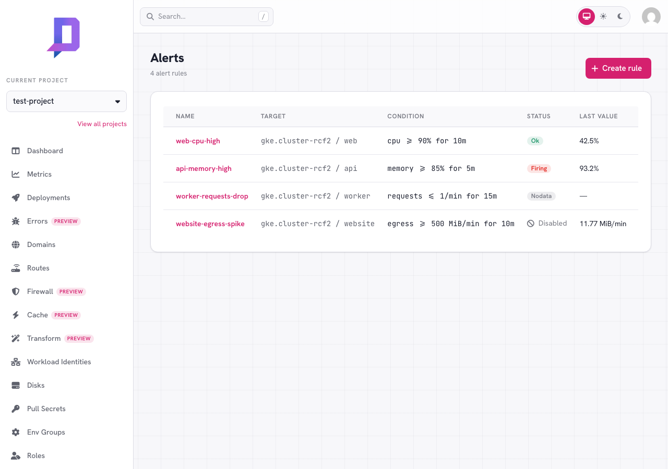Click the 42.5% last value
Screen dimensions: 668x469
589,141
